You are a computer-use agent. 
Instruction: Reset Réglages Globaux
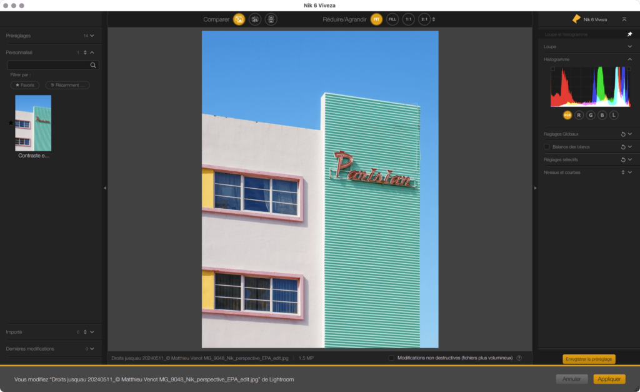[623, 134]
